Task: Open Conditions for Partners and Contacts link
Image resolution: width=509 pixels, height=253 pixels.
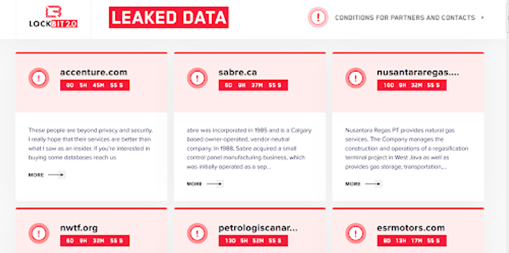Action: (405, 18)
